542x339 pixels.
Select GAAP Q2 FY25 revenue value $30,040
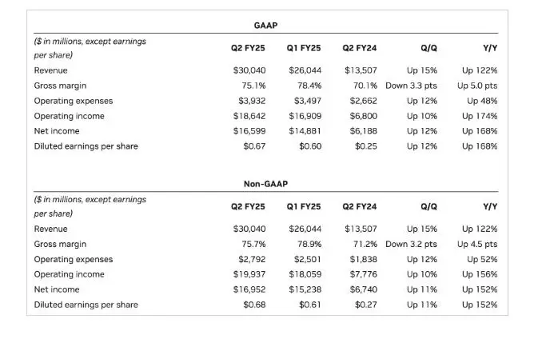[x=249, y=70]
